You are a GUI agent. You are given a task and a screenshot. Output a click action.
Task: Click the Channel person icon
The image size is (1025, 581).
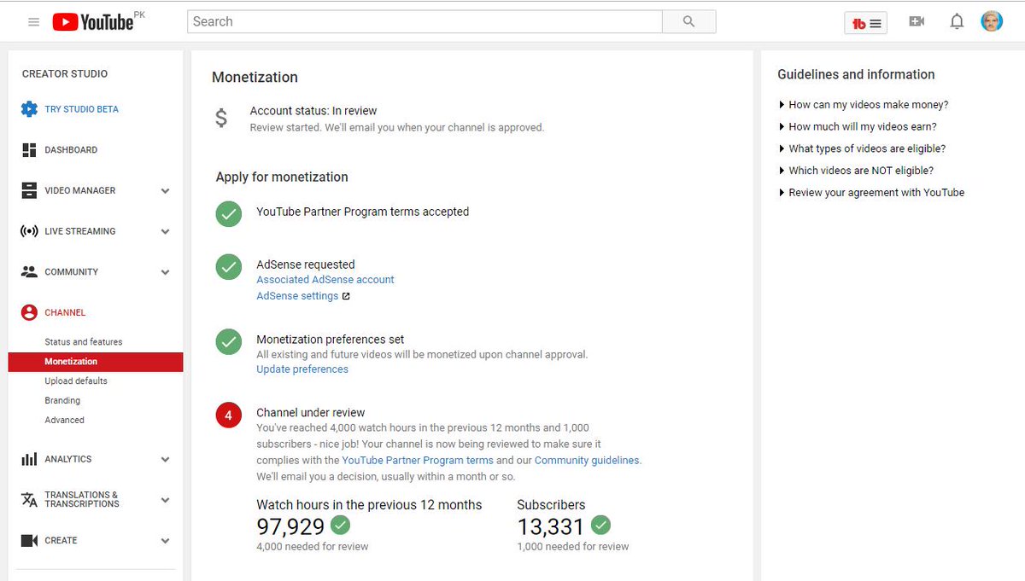coord(29,312)
